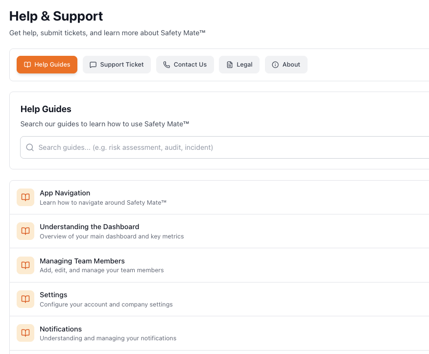Click the magnifier icon in the search bar

(30, 147)
